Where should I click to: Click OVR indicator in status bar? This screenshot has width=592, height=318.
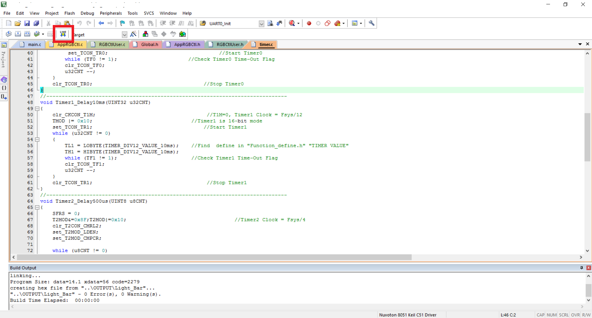click(x=575, y=315)
